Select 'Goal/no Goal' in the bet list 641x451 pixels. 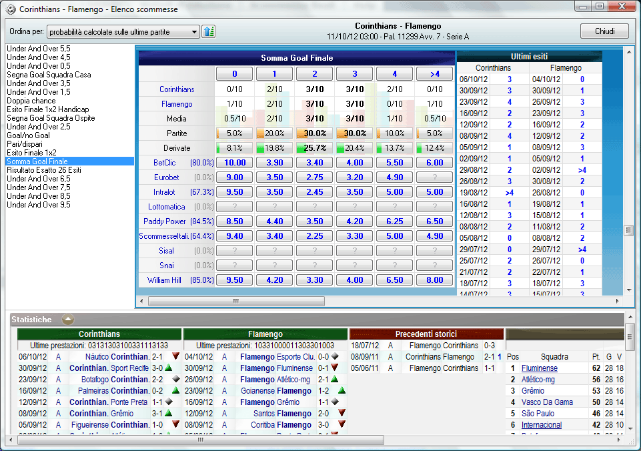point(27,135)
